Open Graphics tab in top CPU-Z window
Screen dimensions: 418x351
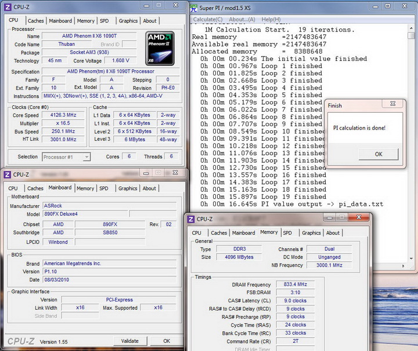[x=128, y=21]
